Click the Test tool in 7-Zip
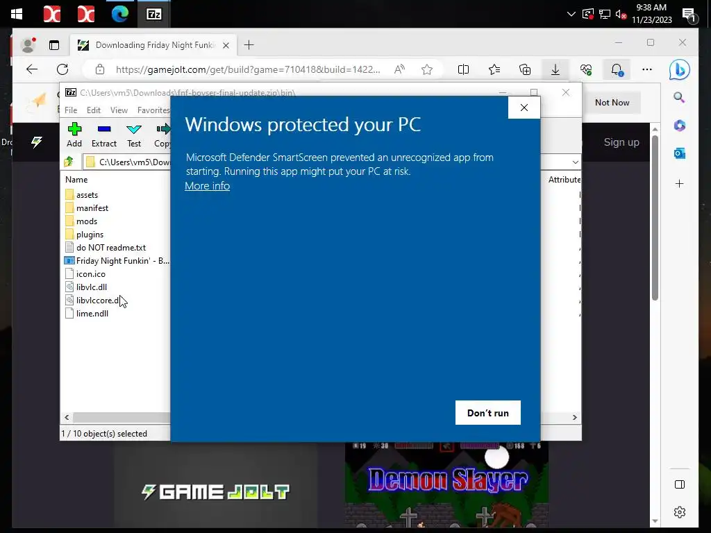The height and width of the screenshot is (533, 711). point(134,135)
